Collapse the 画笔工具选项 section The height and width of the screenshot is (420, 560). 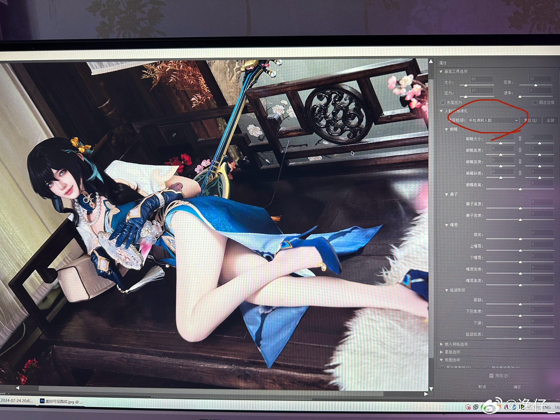click(441, 71)
